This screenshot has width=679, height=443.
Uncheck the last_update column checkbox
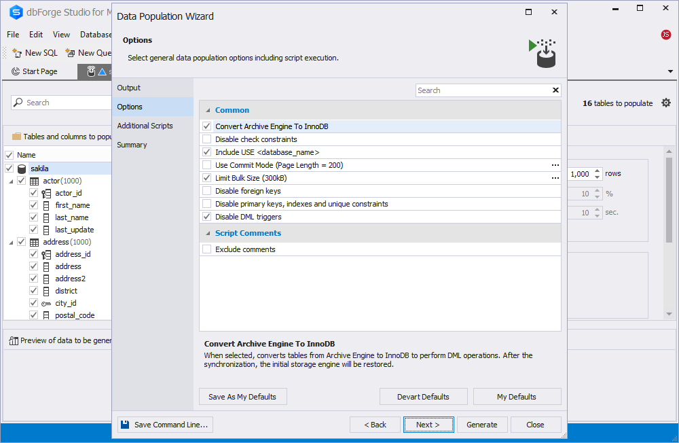point(33,229)
